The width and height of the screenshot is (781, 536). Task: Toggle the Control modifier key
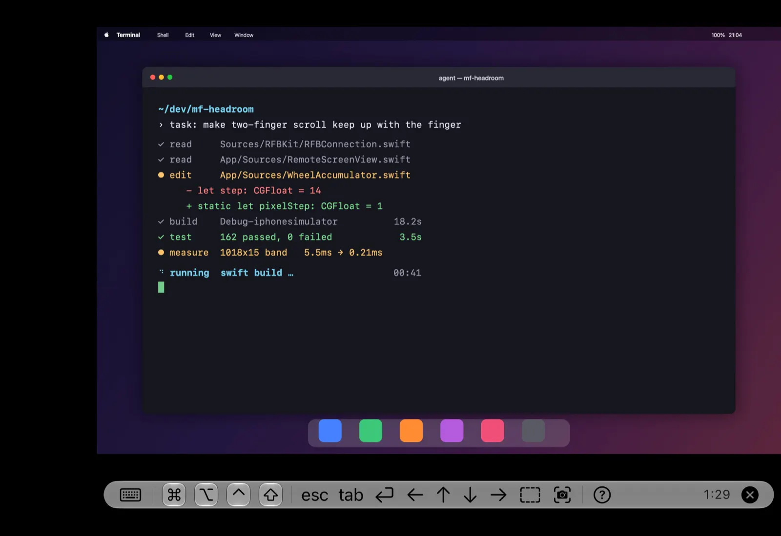239,495
